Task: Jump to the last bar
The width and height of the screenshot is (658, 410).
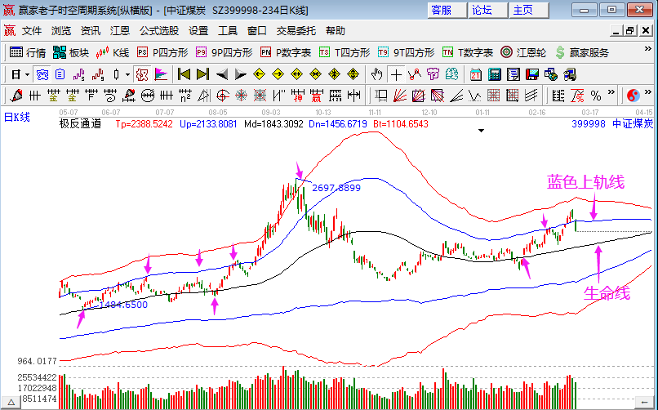Action: 202,74
